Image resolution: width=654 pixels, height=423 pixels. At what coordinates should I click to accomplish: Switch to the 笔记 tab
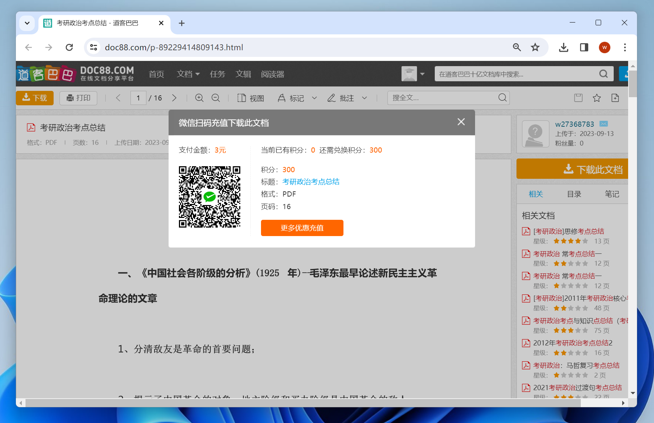[x=612, y=194]
